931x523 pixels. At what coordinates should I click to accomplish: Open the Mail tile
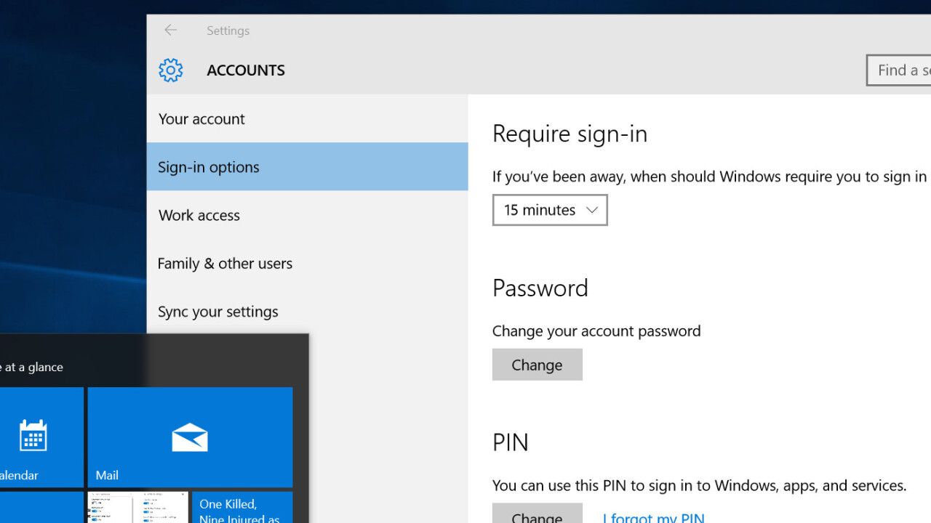click(x=190, y=437)
